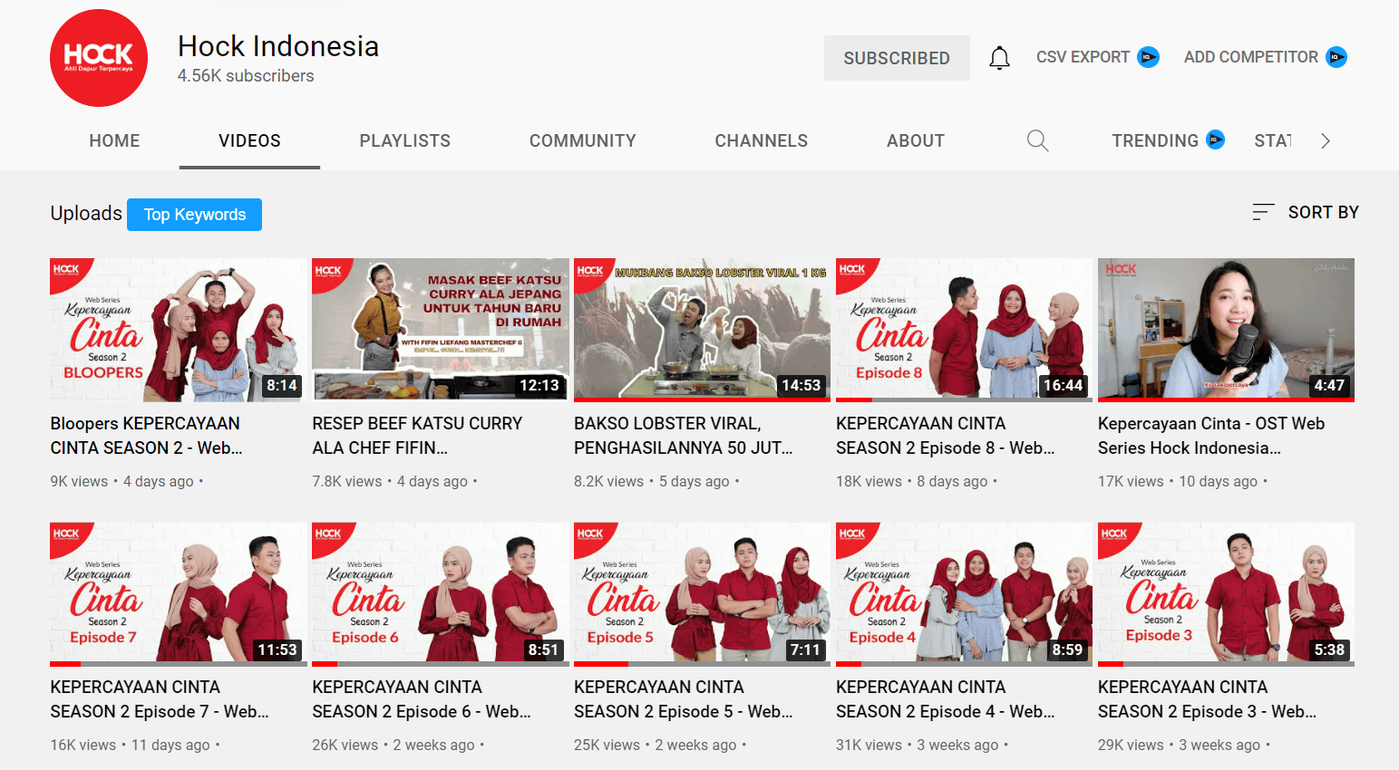This screenshot has width=1399, height=770.
Task: Open the Community tab
Action: [582, 140]
